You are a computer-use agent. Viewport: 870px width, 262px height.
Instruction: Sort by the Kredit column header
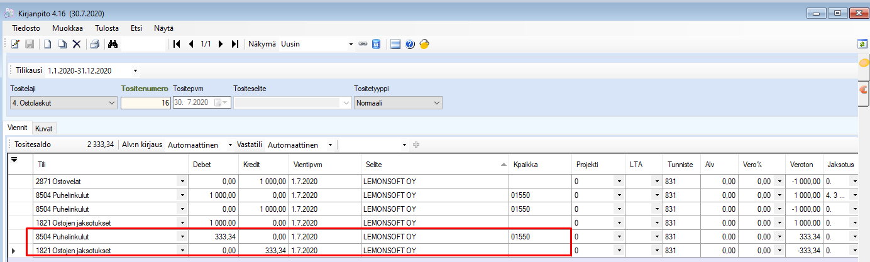tap(263, 163)
